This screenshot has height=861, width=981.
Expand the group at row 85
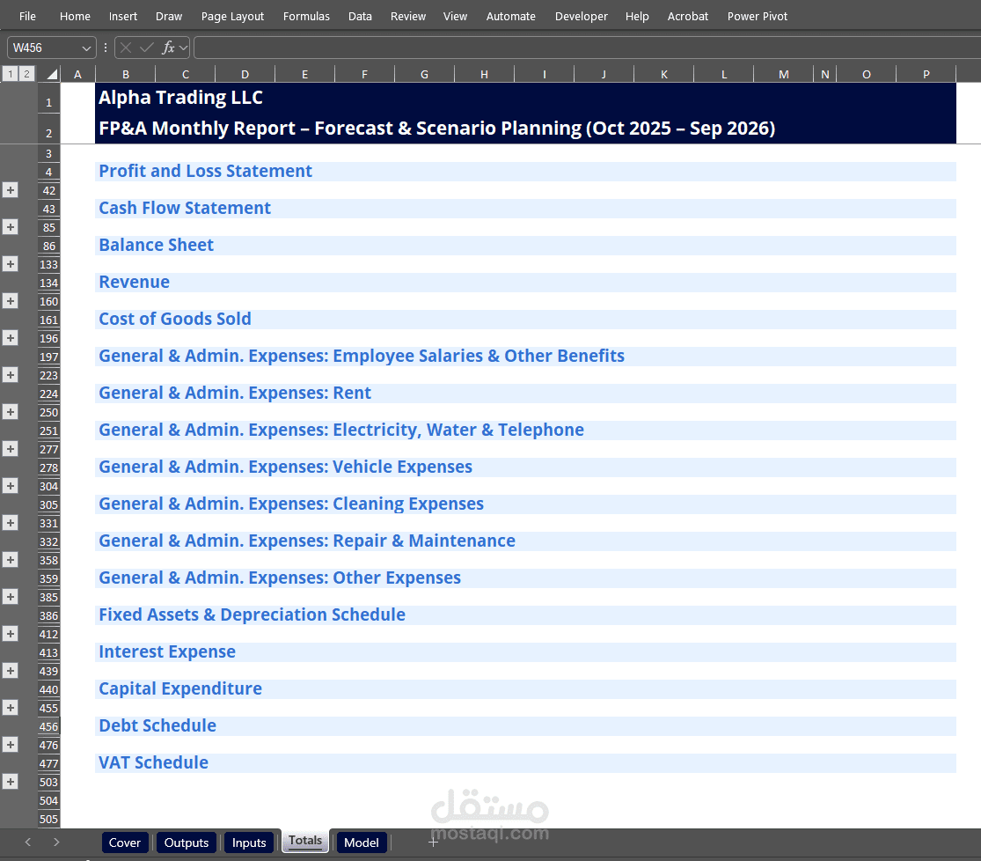click(x=10, y=226)
